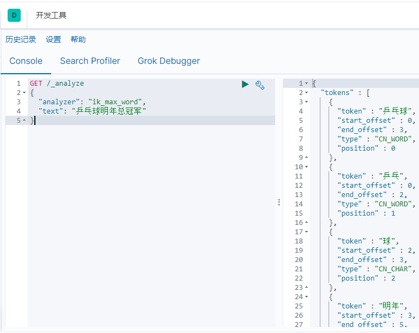Click fold arrow at editor line 5

click(x=25, y=121)
